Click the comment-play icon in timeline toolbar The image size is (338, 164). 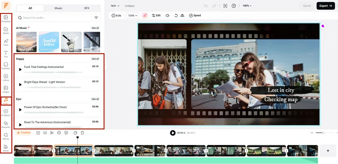coord(66,133)
